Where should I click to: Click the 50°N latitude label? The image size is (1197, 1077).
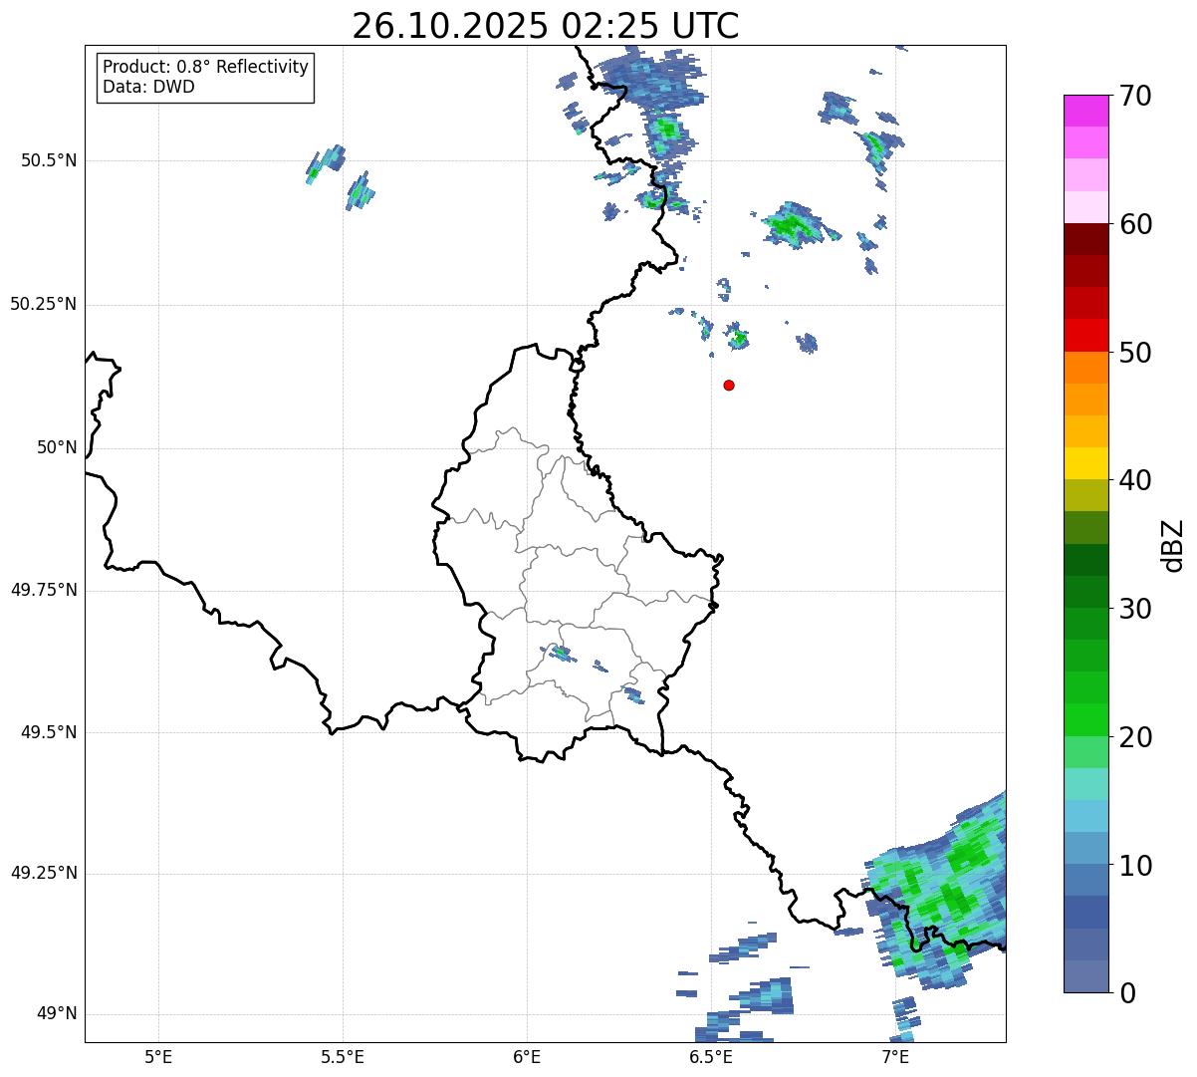coord(57,448)
